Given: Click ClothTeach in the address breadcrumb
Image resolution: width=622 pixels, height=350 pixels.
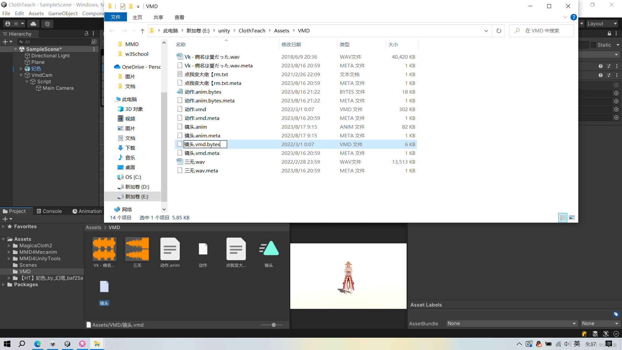Looking at the screenshot, I should [252, 31].
